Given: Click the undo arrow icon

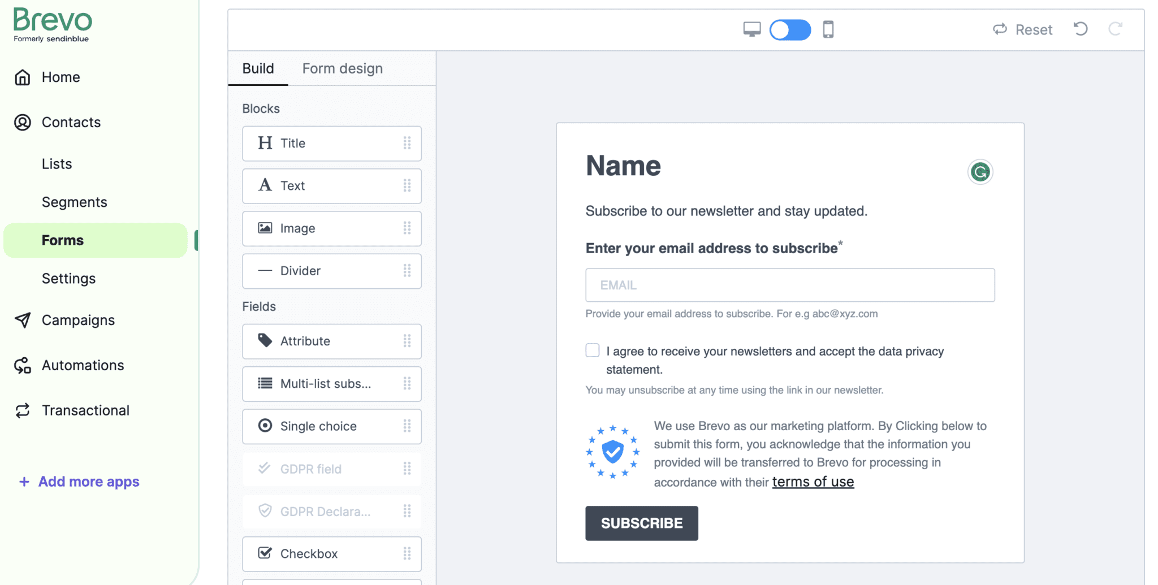Looking at the screenshot, I should [1081, 29].
